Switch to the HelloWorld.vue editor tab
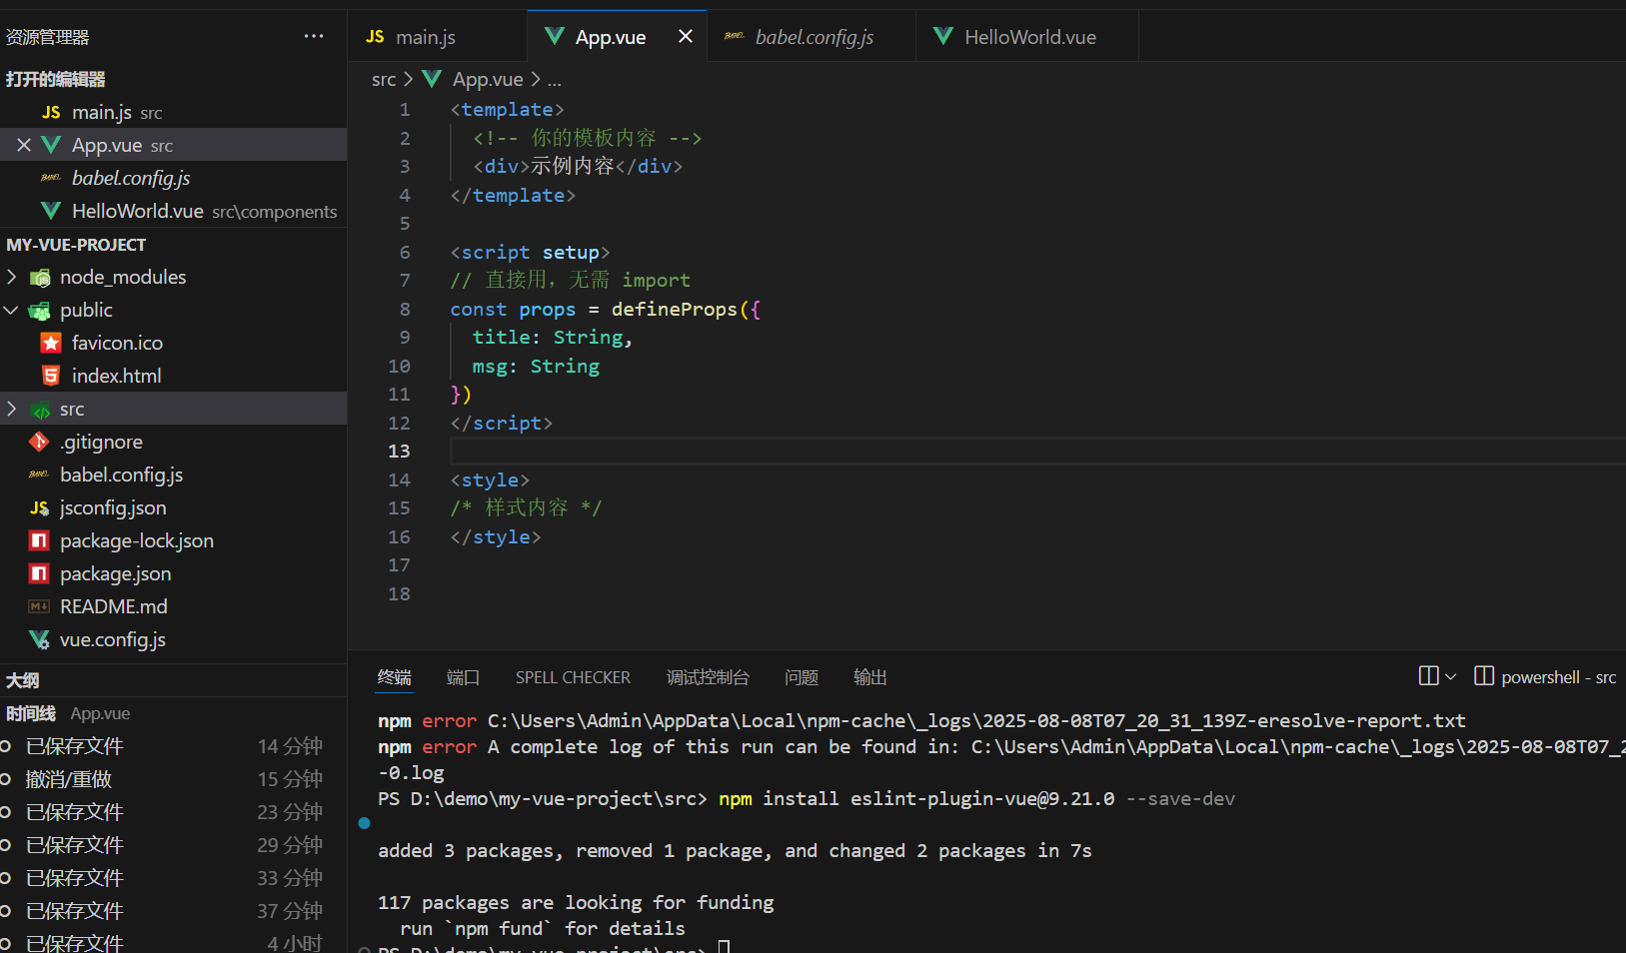1626x953 pixels. point(1027,37)
